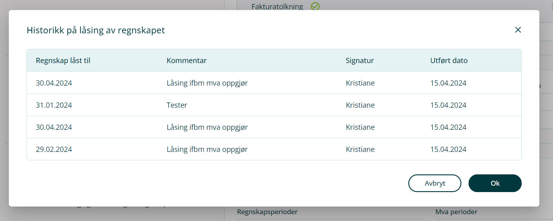Click the 'Utført dato' column header
Screen dimensions: 553x221
449,61
